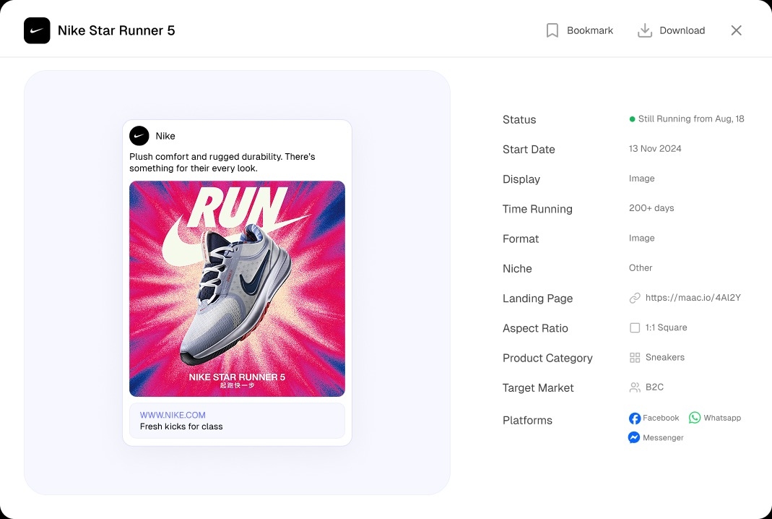The width and height of the screenshot is (772, 519).
Task: Click Nike avatar in the ad card
Action: 139,136
